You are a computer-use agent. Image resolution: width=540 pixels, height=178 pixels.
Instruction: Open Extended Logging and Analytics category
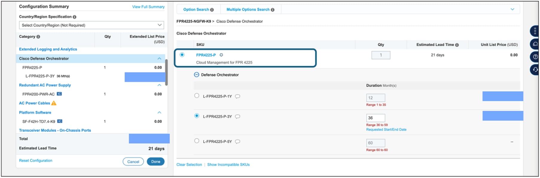(x=48, y=49)
